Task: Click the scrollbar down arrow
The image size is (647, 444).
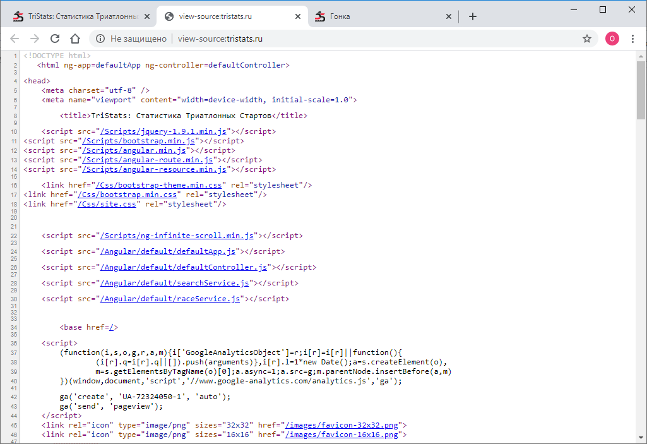Action: point(641,438)
